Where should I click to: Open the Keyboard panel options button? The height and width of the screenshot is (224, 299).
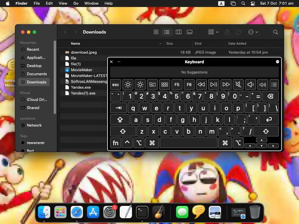click(x=277, y=62)
